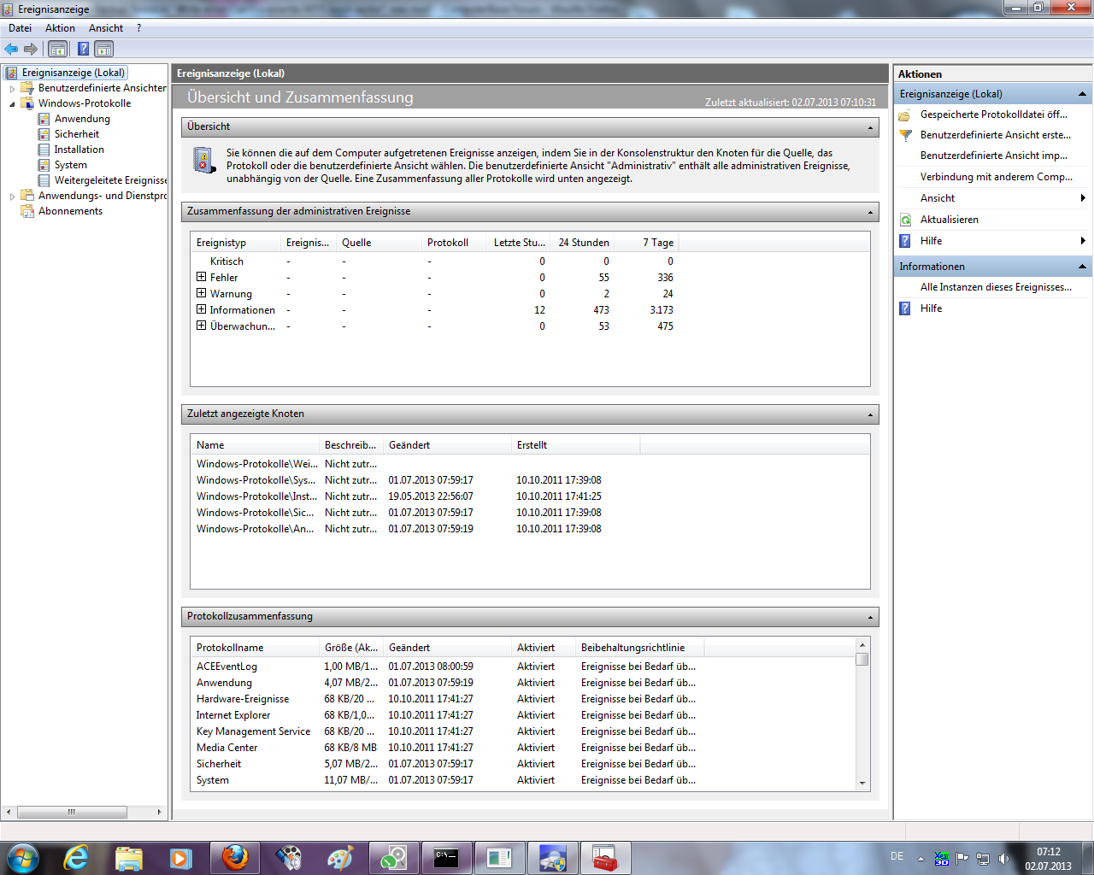Click left tree pane horizontal scrollbar thumb
1094x875 pixels.
(72, 812)
